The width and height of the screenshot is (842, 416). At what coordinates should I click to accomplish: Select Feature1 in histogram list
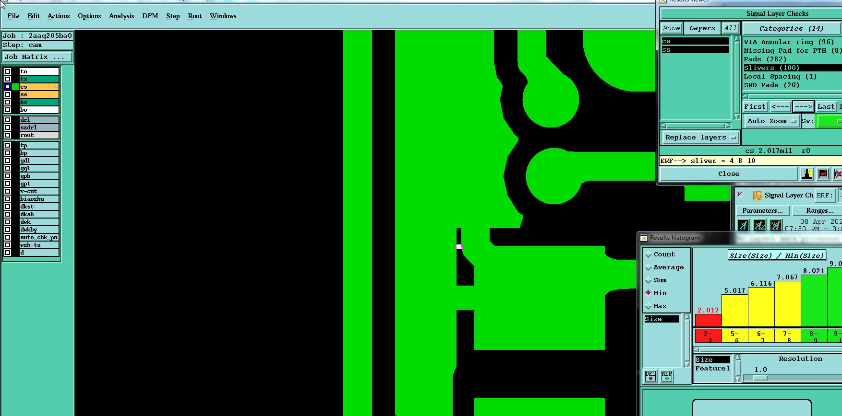[x=712, y=369]
